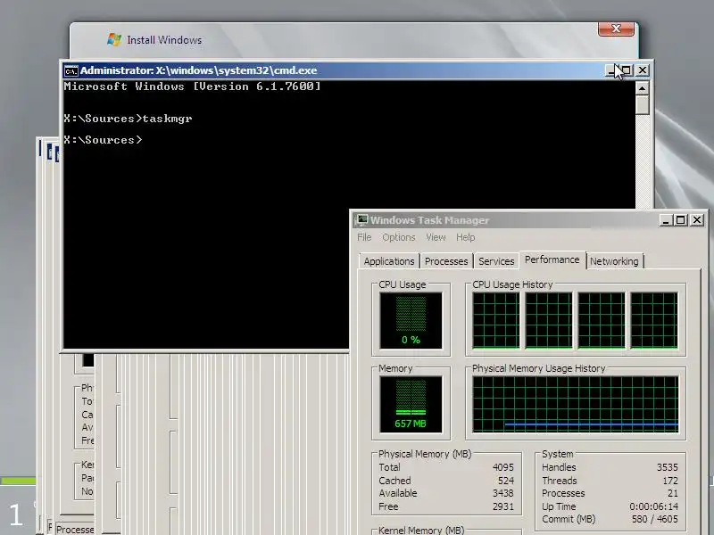Click the Kernel Memory (MB) group label
714x535 pixels.
[x=421, y=530]
